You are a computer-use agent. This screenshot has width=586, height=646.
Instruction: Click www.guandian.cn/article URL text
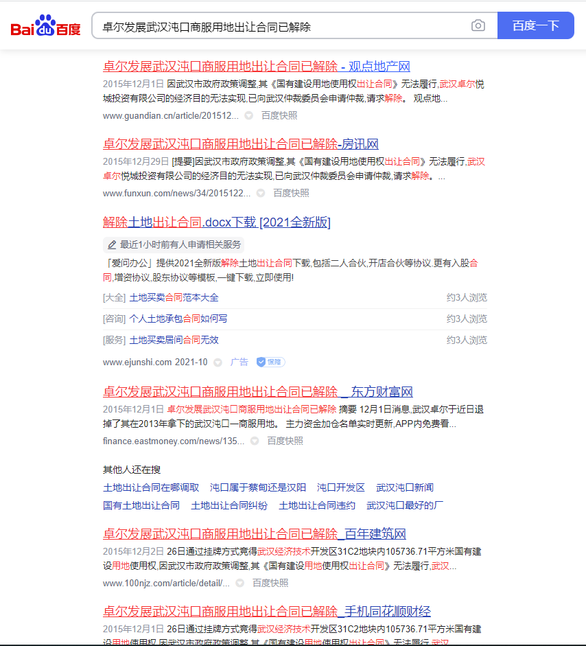coord(170,116)
